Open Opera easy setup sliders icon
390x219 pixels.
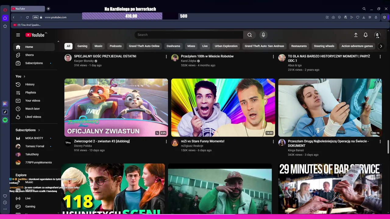click(x=370, y=17)
